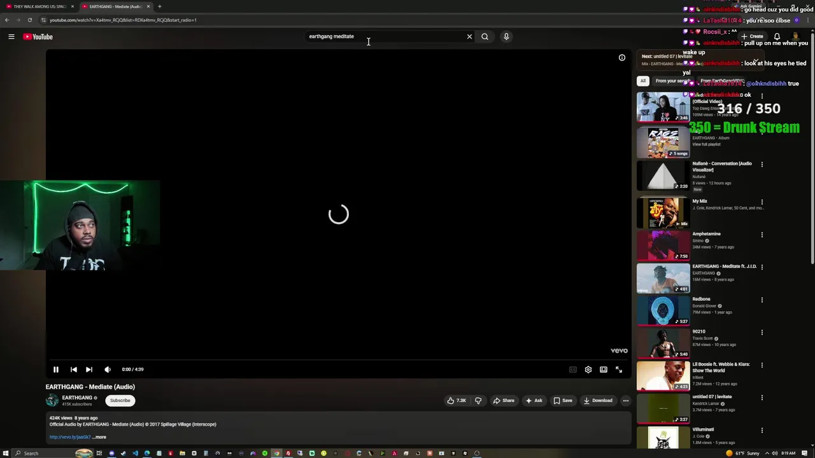Image resolution: width=815 pixels, height=458 pixels.
Task: Clear the search box with the X
Action: tap(469, 36)
